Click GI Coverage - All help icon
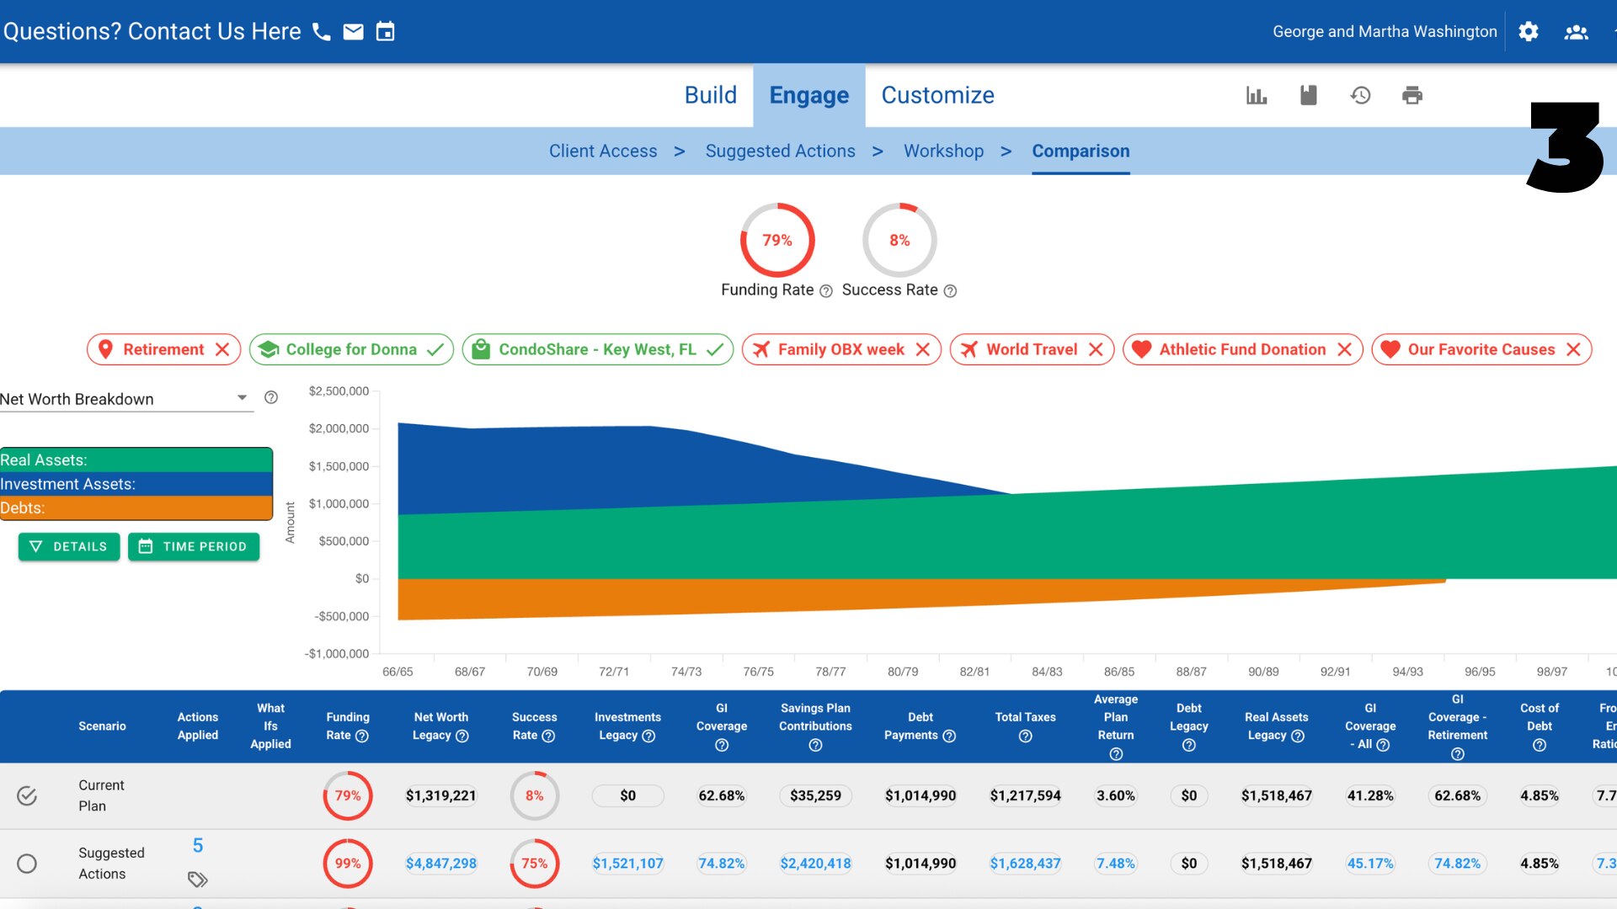 click(1383, 745)
